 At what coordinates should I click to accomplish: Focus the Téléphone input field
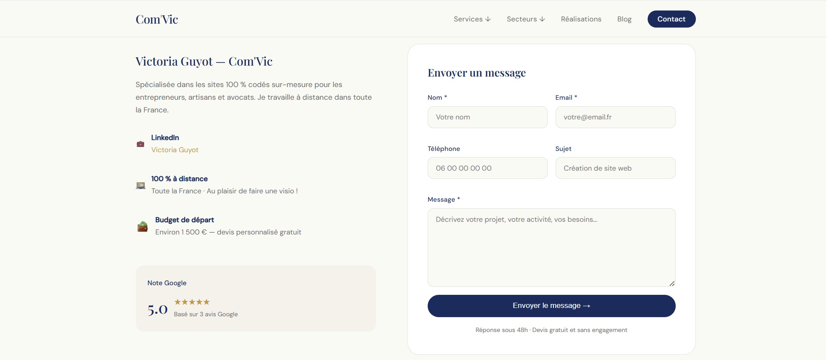click(x=487, y=168)
